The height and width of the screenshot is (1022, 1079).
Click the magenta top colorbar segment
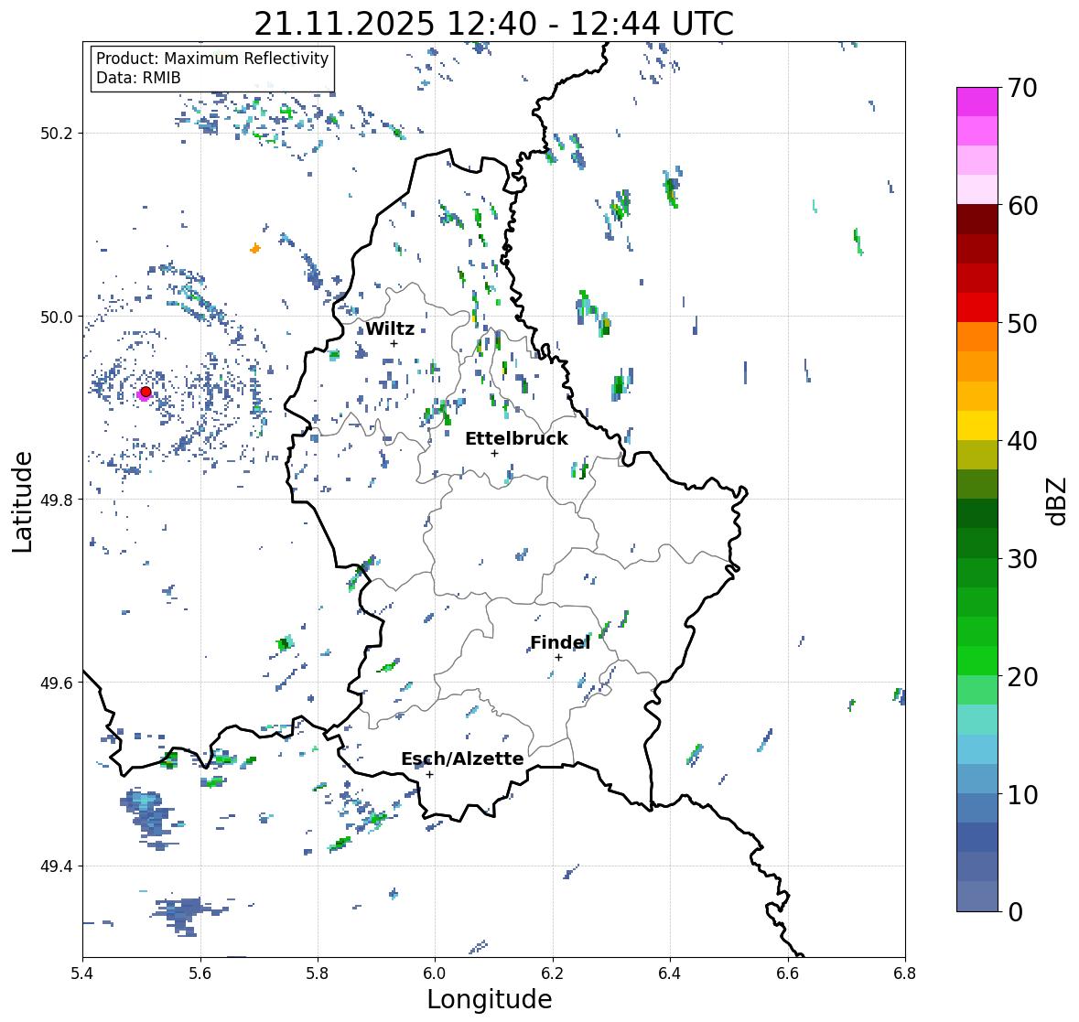click(977, 102)
